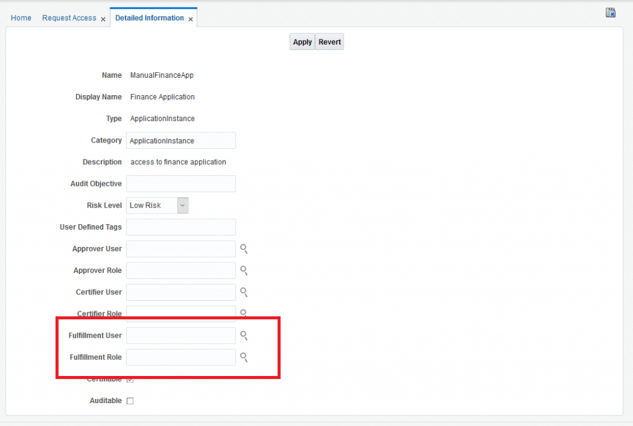Click the Fulfillment User text field
The image size is (633, 426).
click(181, 335)
